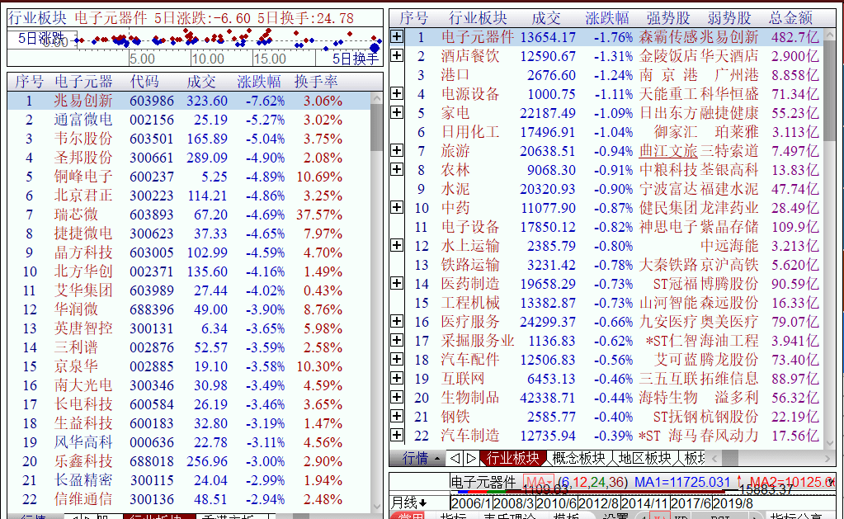
Task: Click the right tab-scroll arrow beside 行情
Action: coord(471,458)
